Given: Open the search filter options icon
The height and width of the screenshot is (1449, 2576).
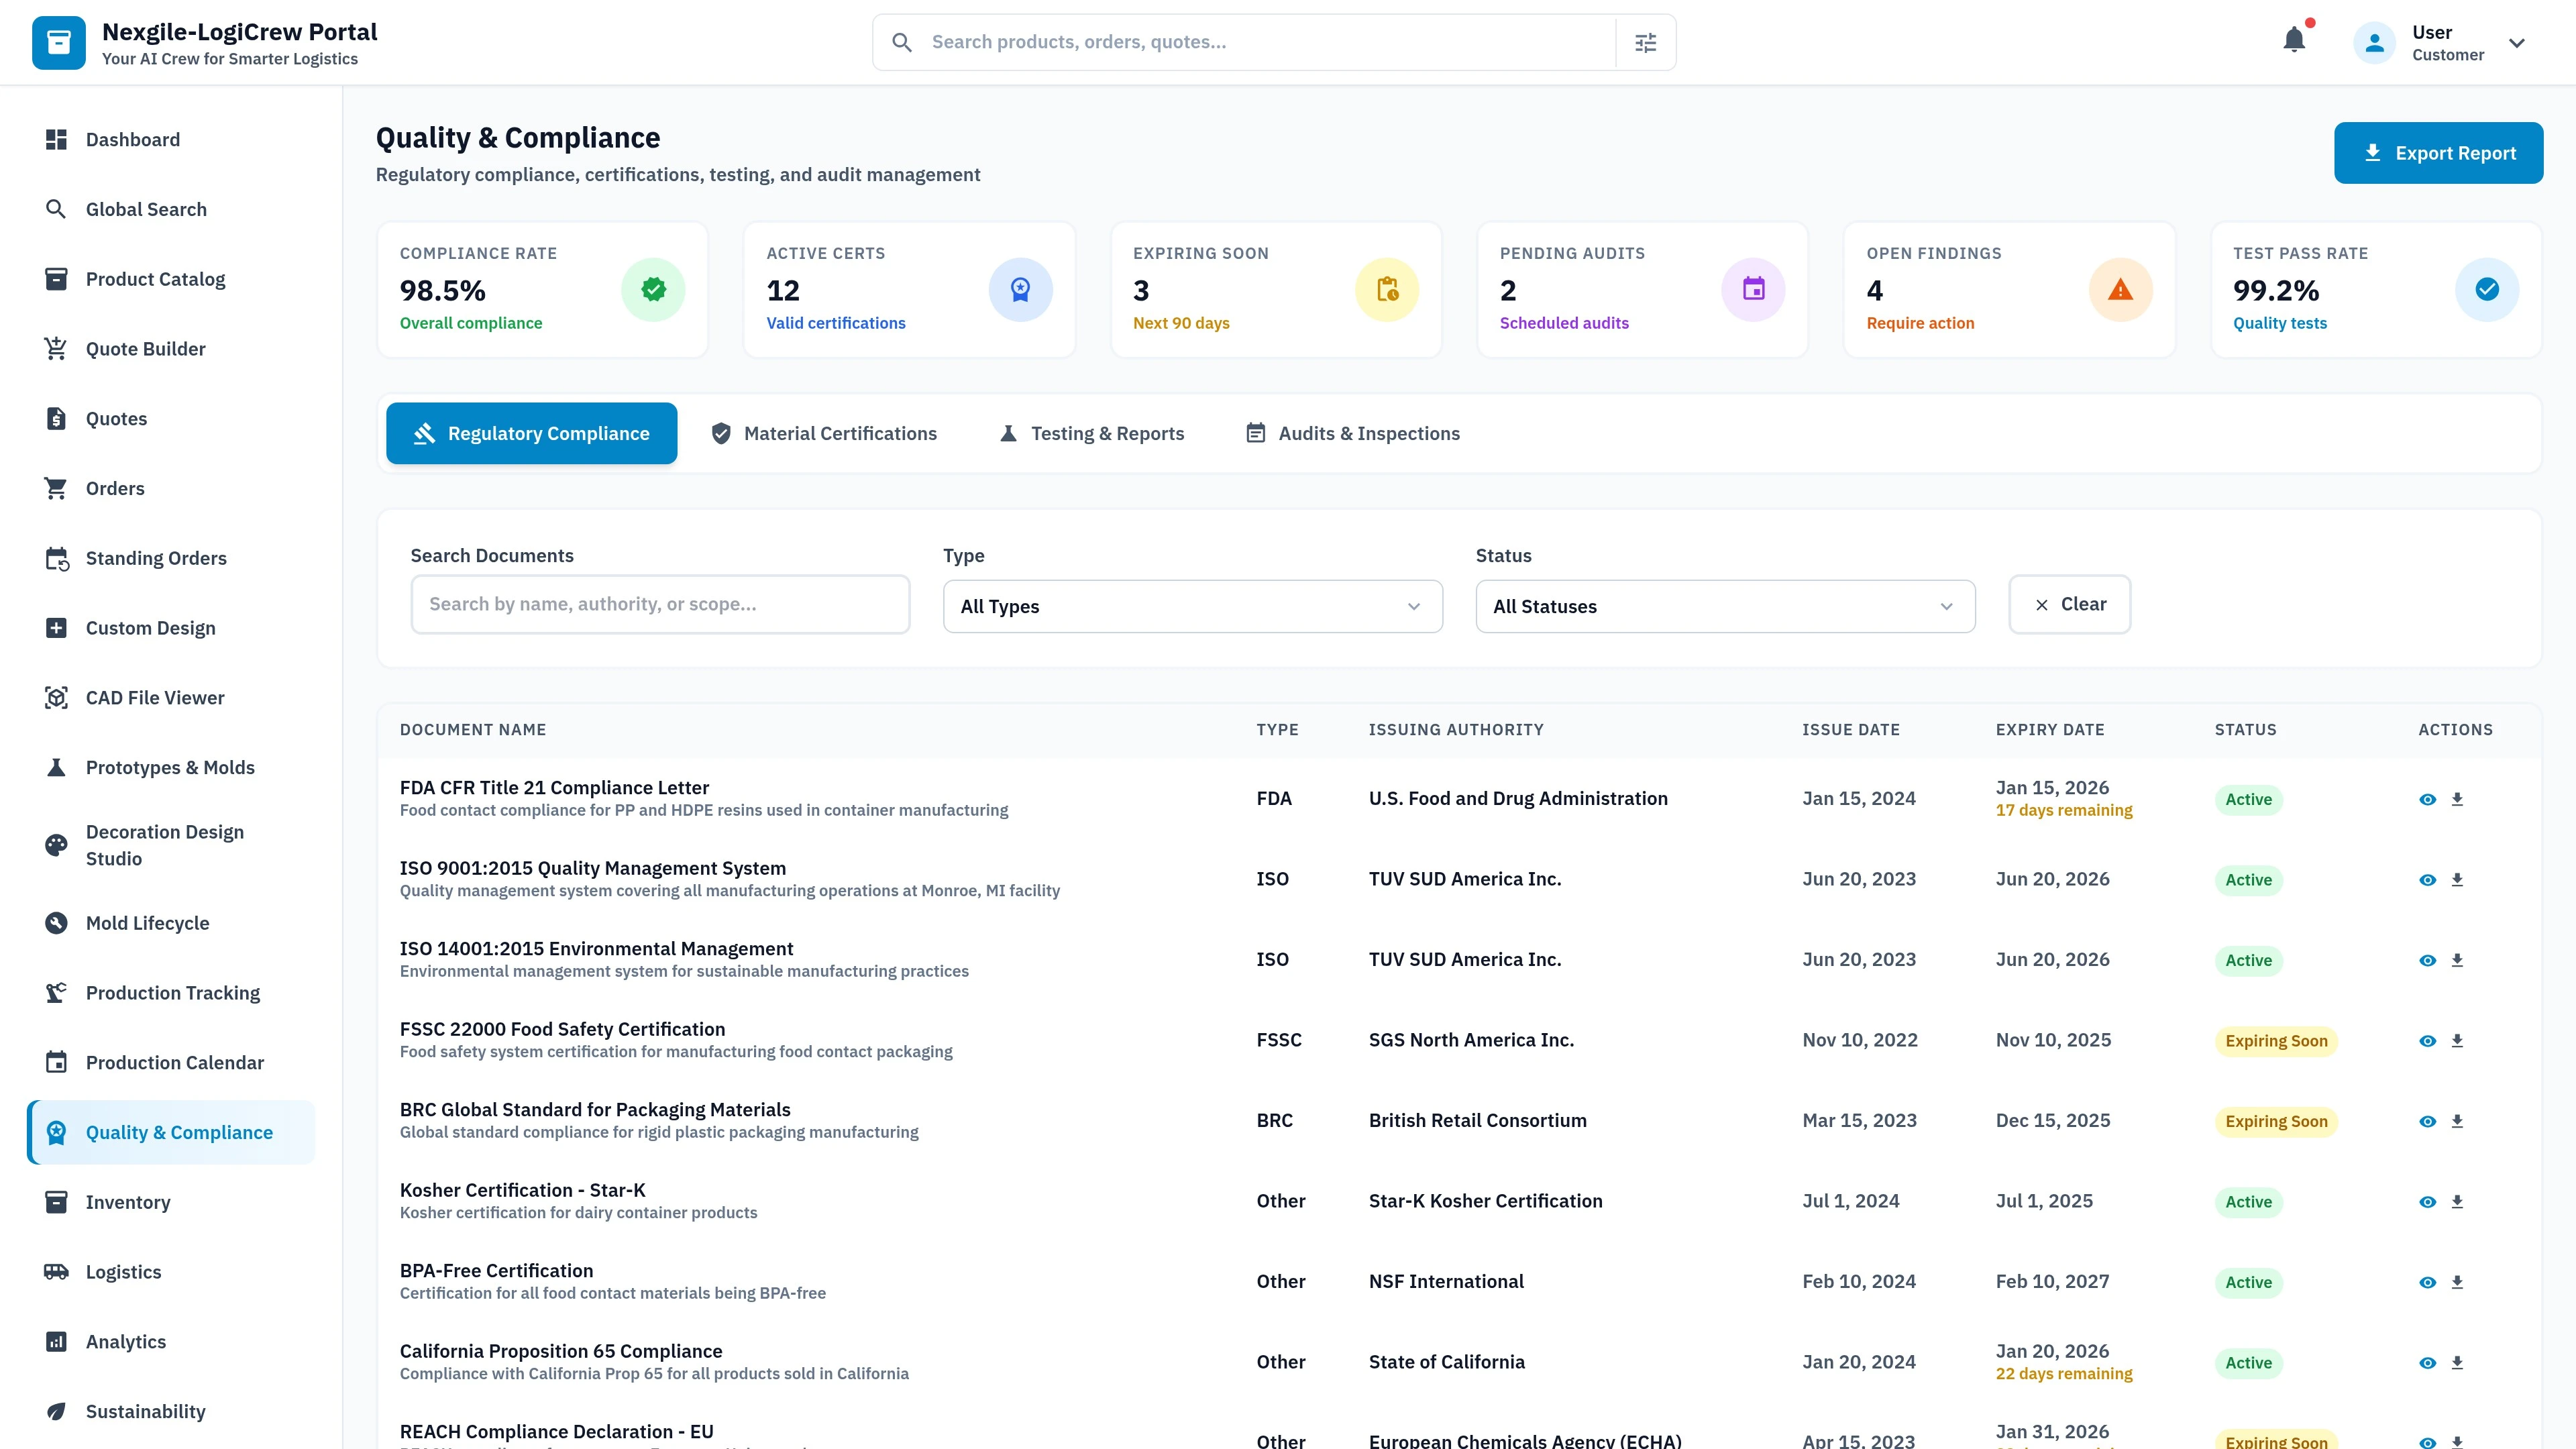Looking at the screenshot, I should 1645,42.
